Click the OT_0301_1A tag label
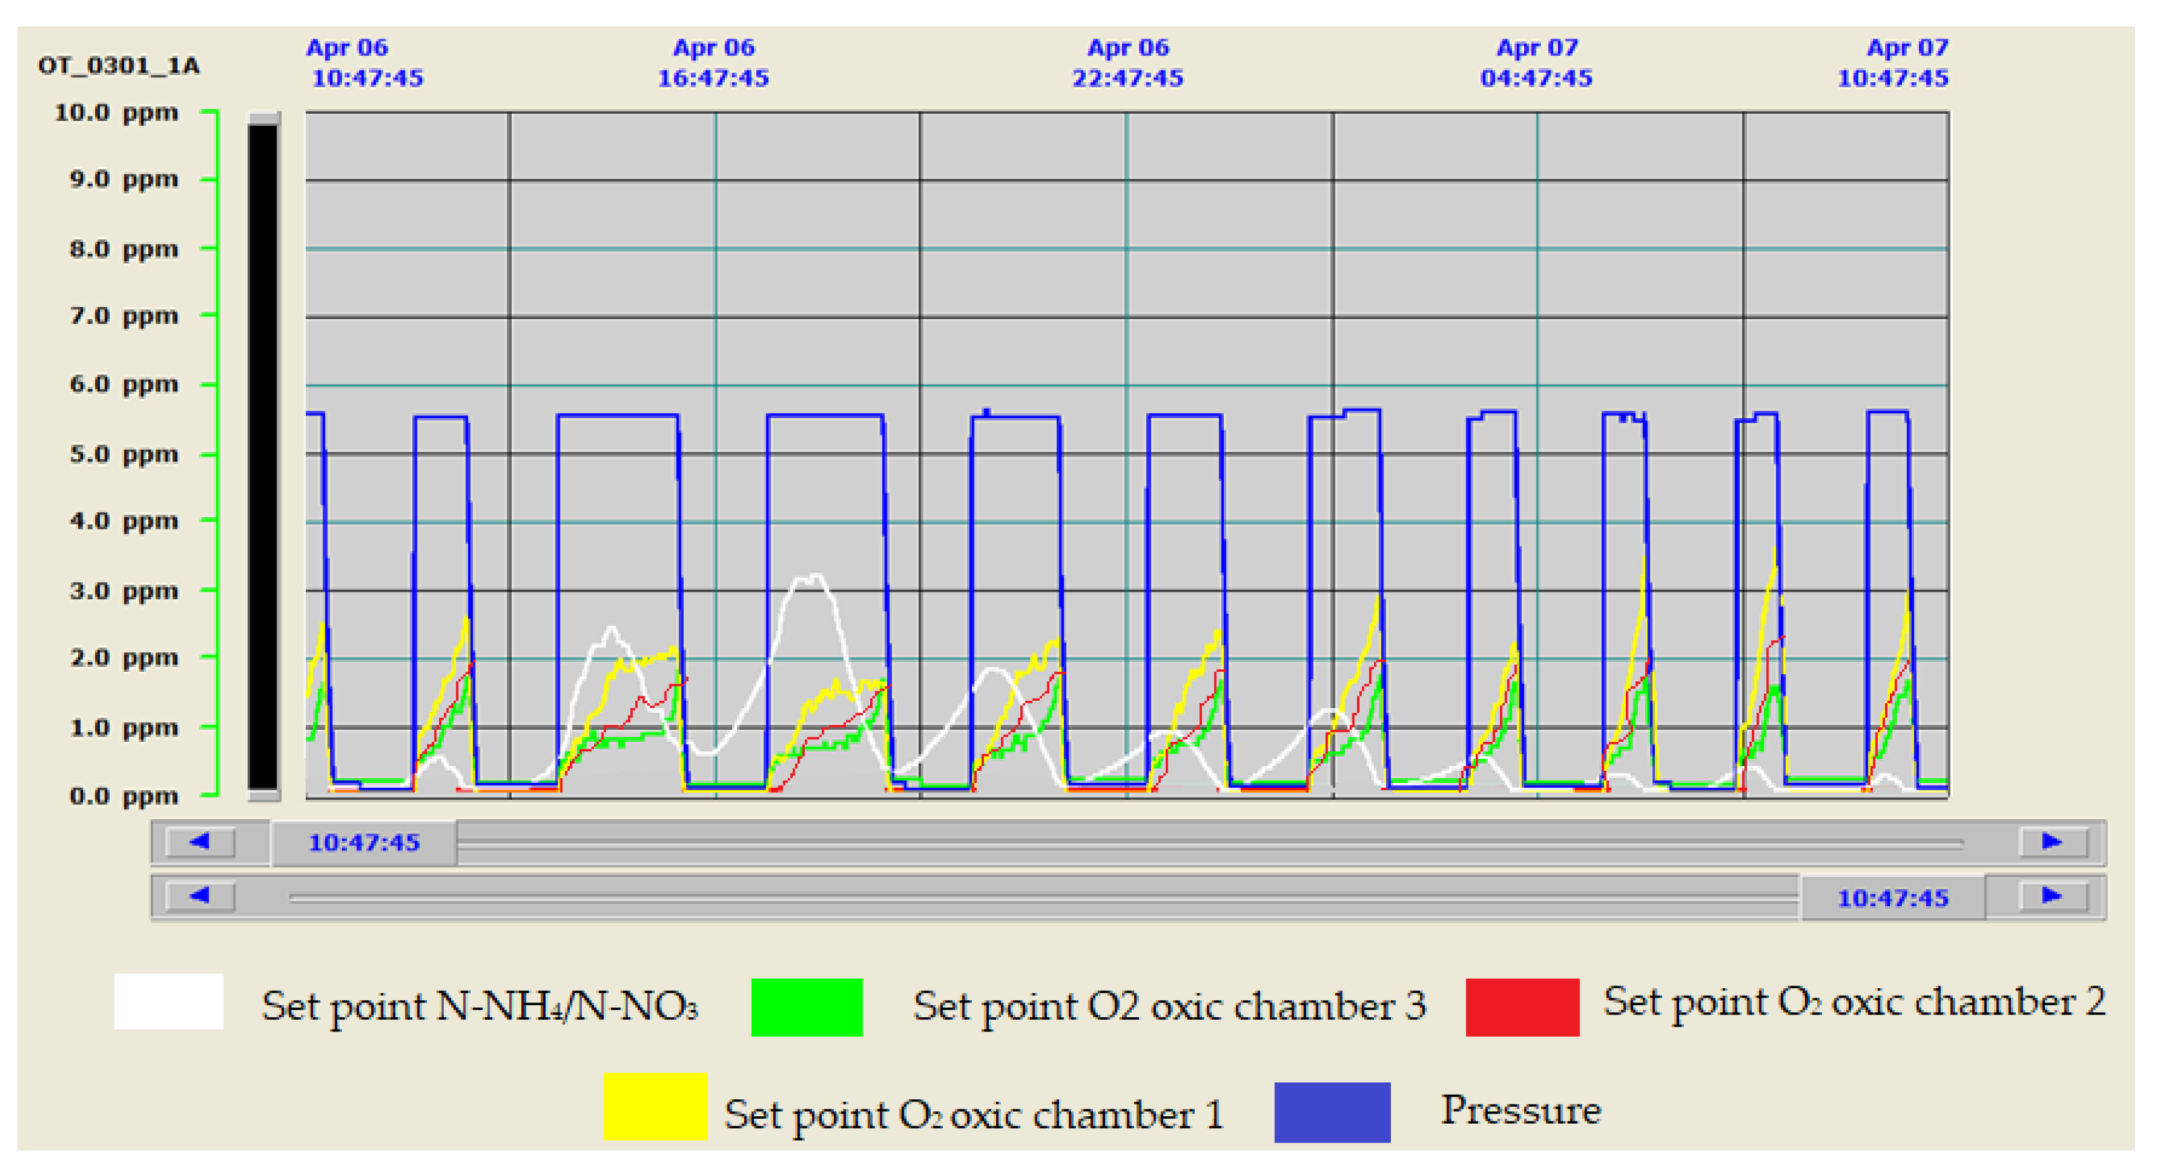The width and height of the screenshot is (2164, 1168). pos(119,65)
